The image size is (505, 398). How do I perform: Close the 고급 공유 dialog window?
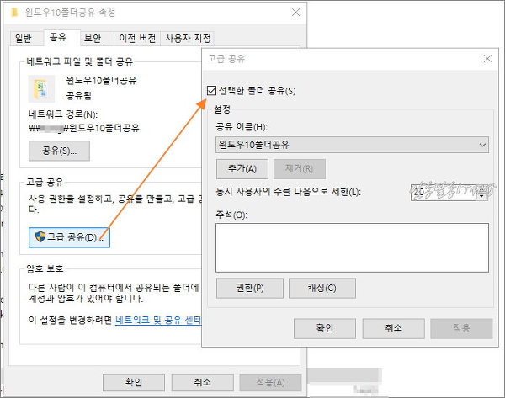[486, 59]
